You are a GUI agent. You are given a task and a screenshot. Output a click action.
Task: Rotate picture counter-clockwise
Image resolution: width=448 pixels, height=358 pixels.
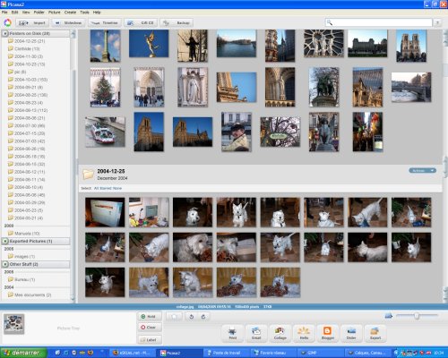192,317
